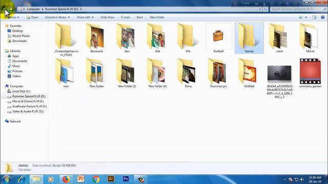Select the Untitled folder
This screenshot has height=184, width=328.
tap(249, 73)
